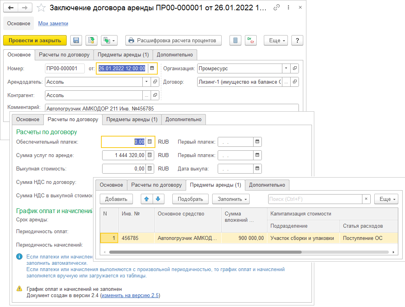Open the Мои заметки link

53,24
